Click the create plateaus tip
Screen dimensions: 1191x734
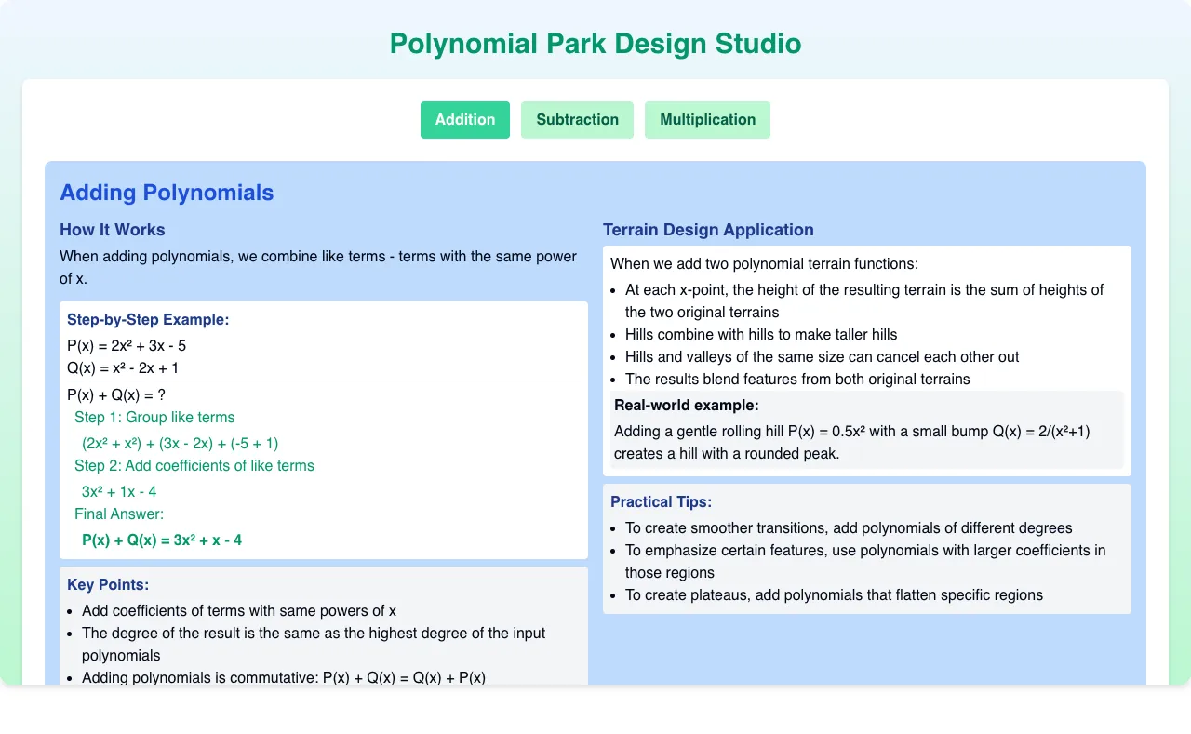point(834,595)
